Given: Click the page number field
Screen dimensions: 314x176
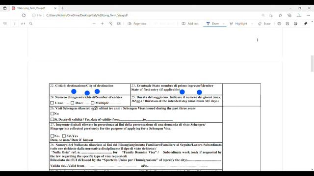Looking at the screenshot, I should (x=15, y=23).
